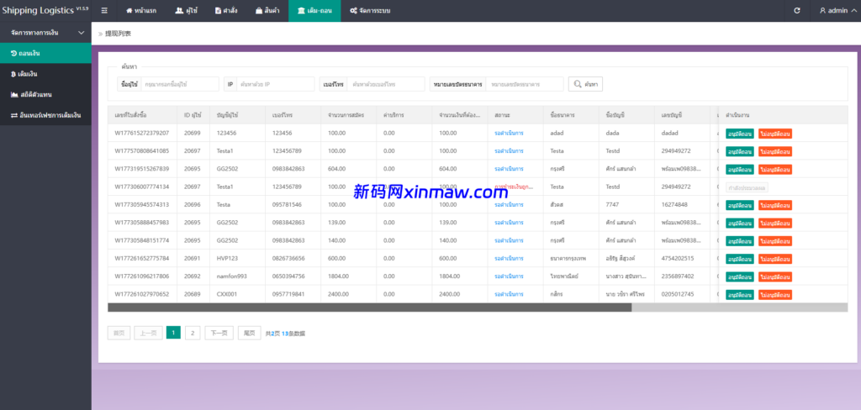
Task: Go to previous page 上一页
Action: pos(148,333)
